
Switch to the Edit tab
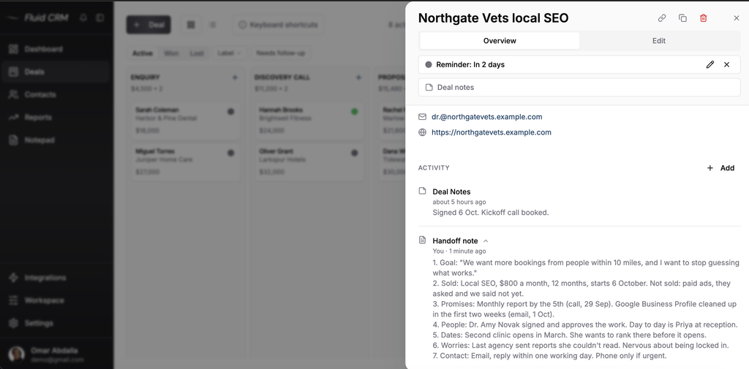[x=659, y=41]
